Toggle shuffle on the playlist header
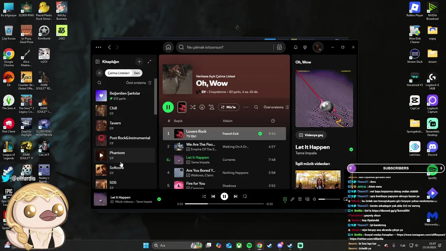This screenshot has width=446, height=251. [193, 107]
